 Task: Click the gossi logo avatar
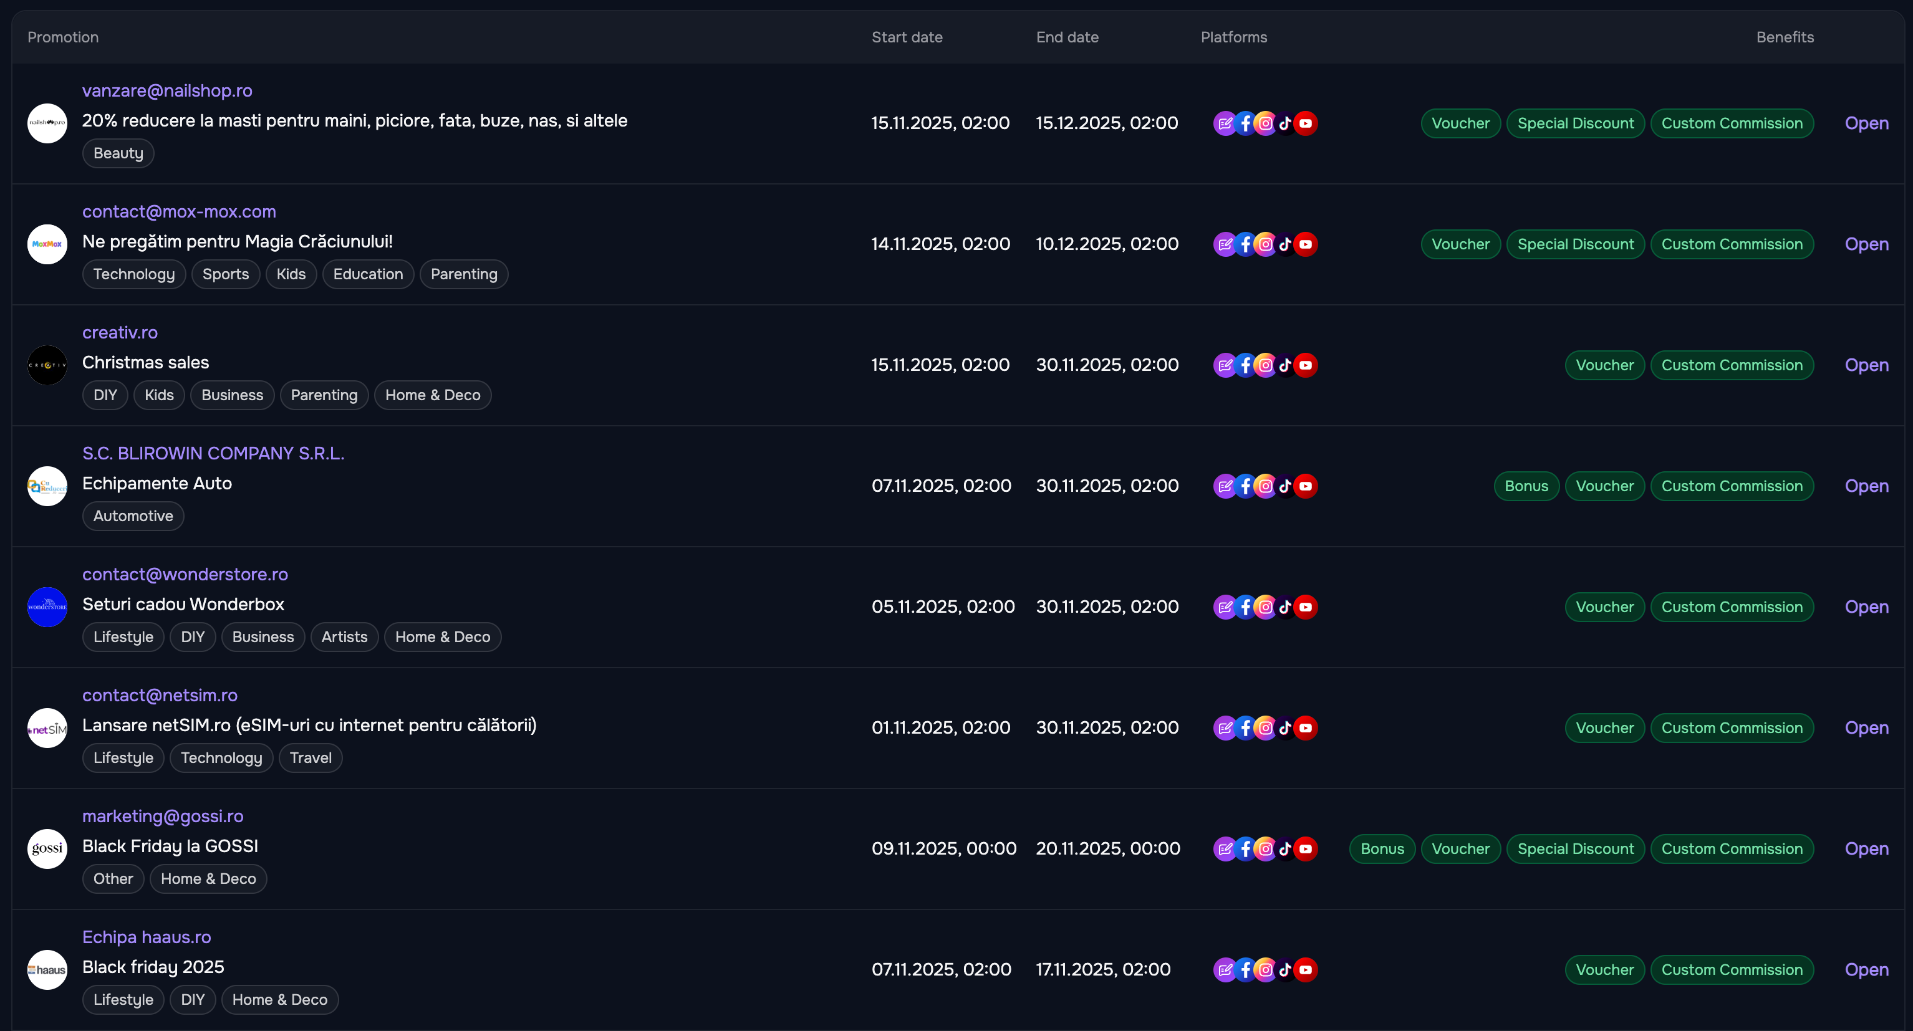47,849
